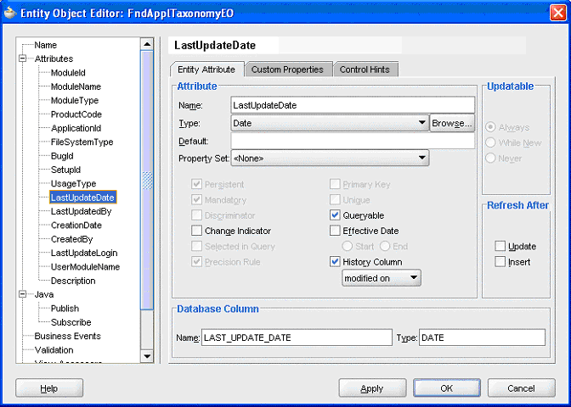Image resolution: width=571 pixels, height=407 pixels.
Task: Select the Start radio button
Action: [x=347, y=246]
